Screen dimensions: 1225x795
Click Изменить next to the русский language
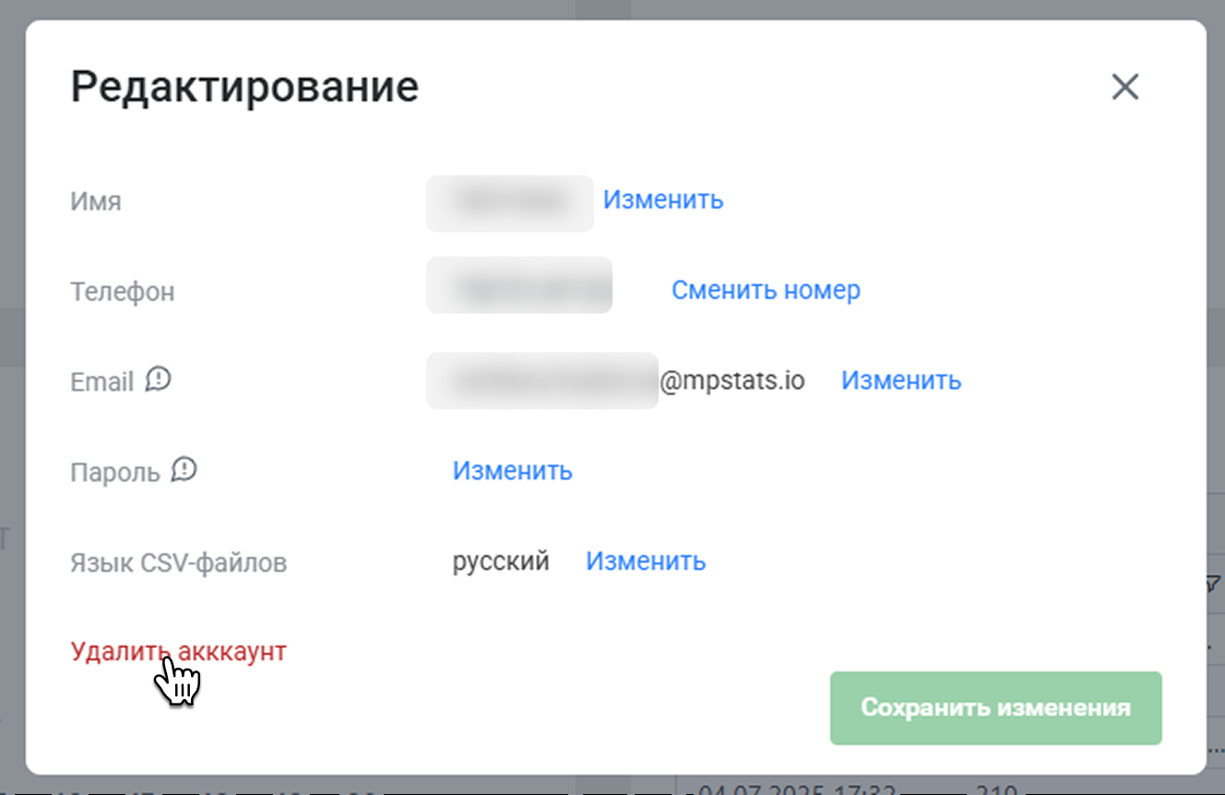(646, 561)
